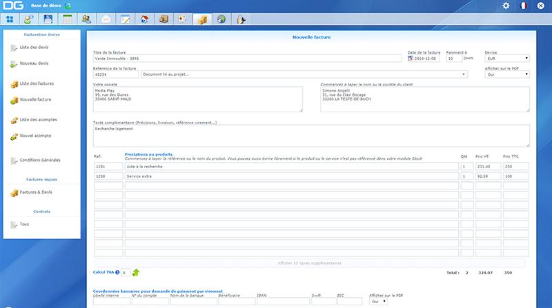Click the Bénéficiaire input field
Image resolution: width=552 pixels, height=308 pixels.
(x=237, y=302)
